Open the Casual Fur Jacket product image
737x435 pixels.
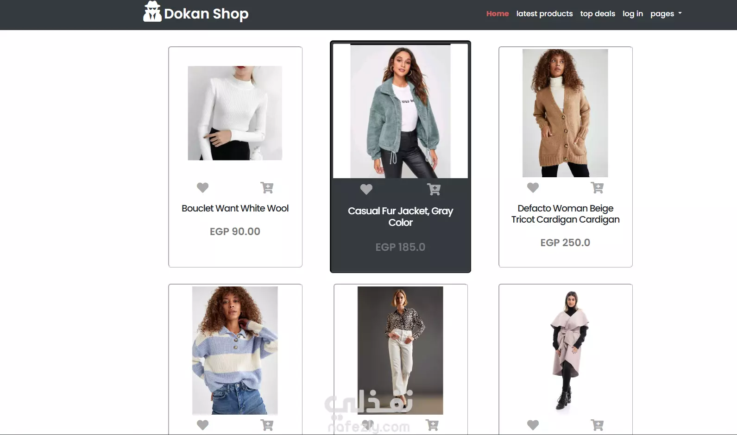click(x=400, y=111)
